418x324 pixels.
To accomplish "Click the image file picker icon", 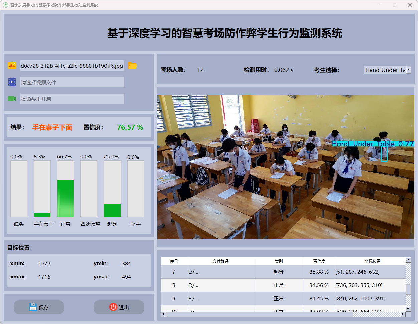I will (12, 65).
